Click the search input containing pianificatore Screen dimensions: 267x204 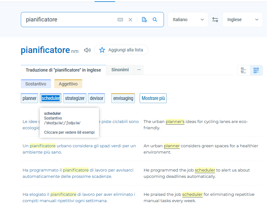(69, 20)
